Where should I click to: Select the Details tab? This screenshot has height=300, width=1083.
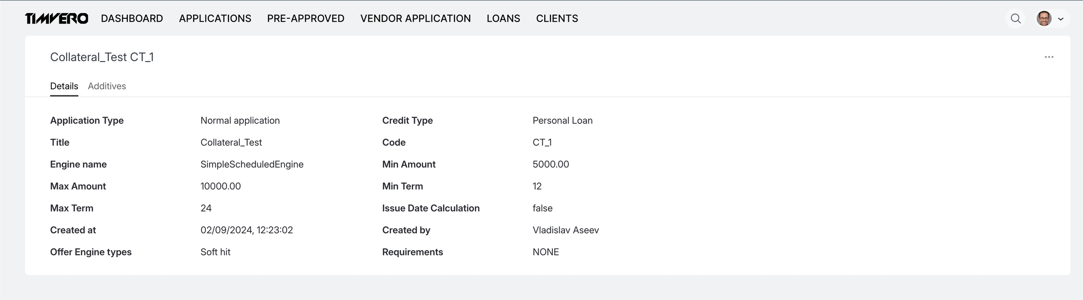(64, 86)
